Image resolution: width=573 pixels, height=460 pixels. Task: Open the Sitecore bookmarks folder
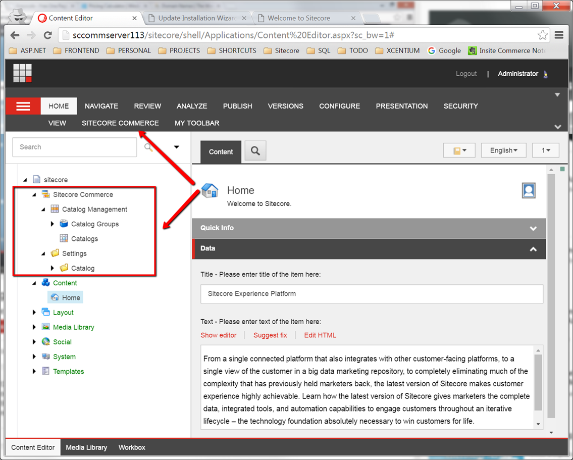pos(281,50)
